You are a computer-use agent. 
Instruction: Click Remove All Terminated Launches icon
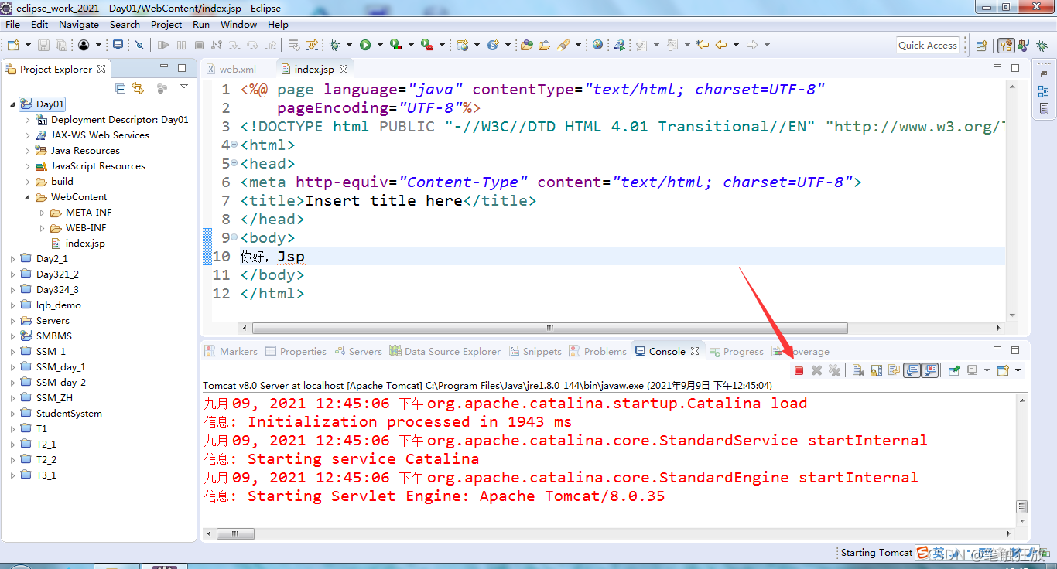click(x=834, y=371)
